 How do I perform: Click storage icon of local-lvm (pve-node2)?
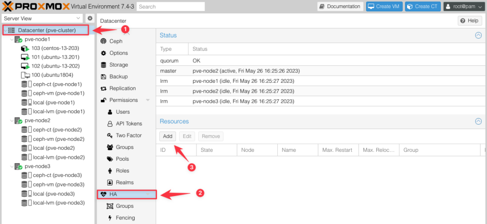coord(26,157)
